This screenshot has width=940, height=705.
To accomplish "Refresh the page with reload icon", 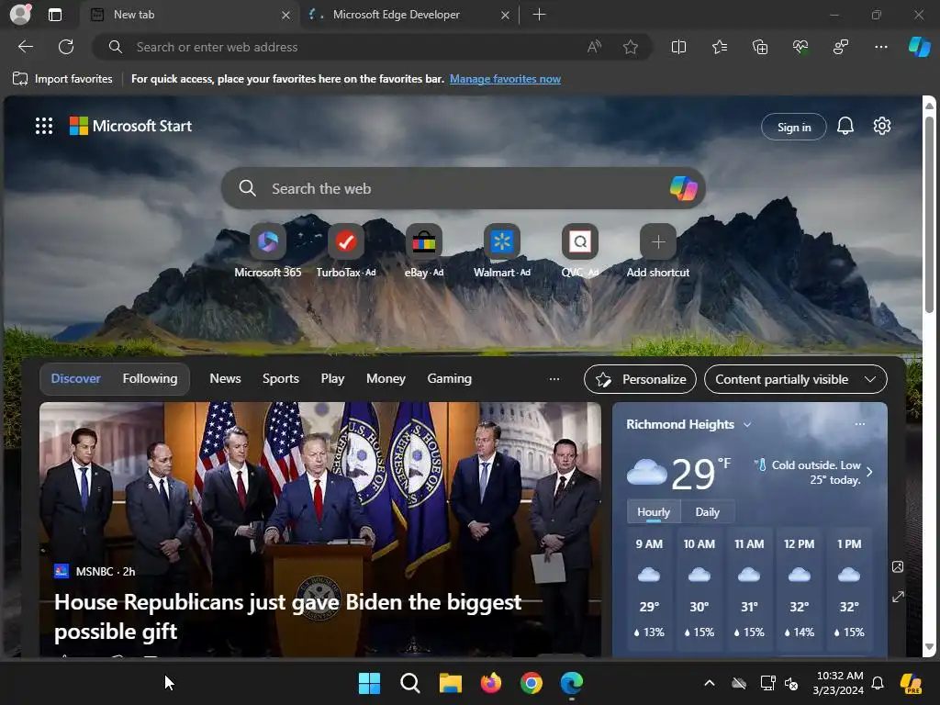I will [x=66, y=47].
